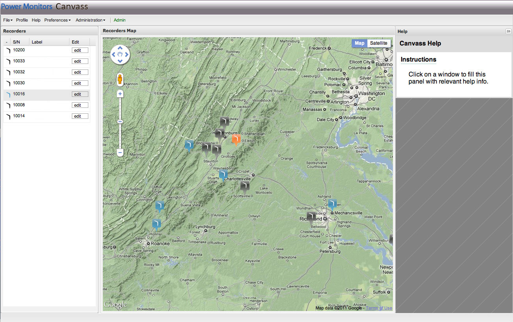
Task: Select recorder row 10008 in the list
Action: coord(39,105)
